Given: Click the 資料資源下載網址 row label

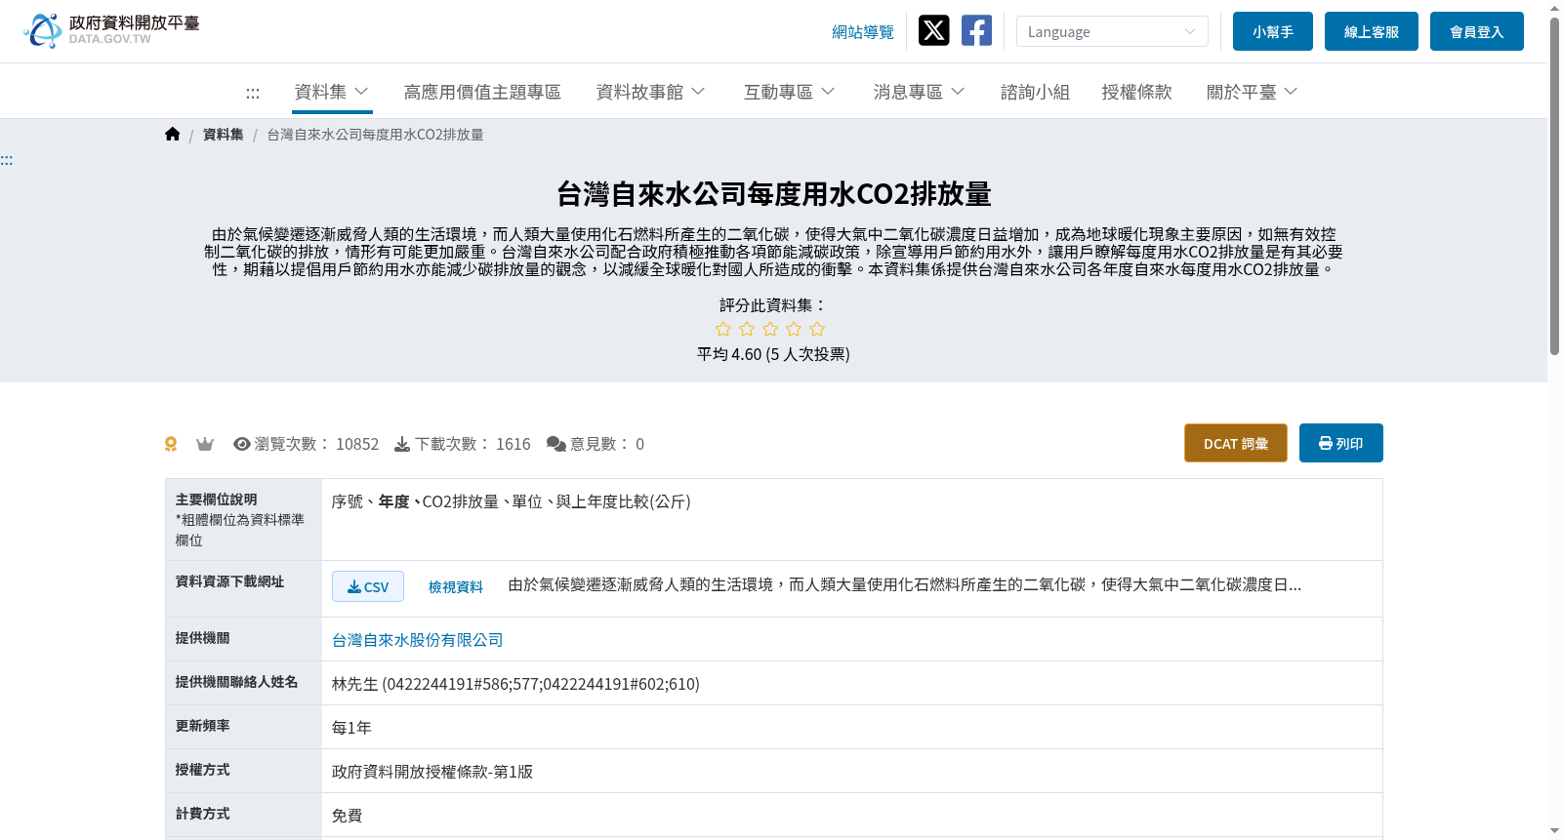Looking at the screenshot, I should coord(230,581).
